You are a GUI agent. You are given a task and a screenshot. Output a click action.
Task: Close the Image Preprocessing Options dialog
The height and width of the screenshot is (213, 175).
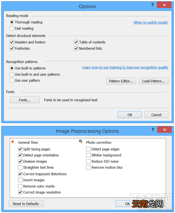click(165, 130)
